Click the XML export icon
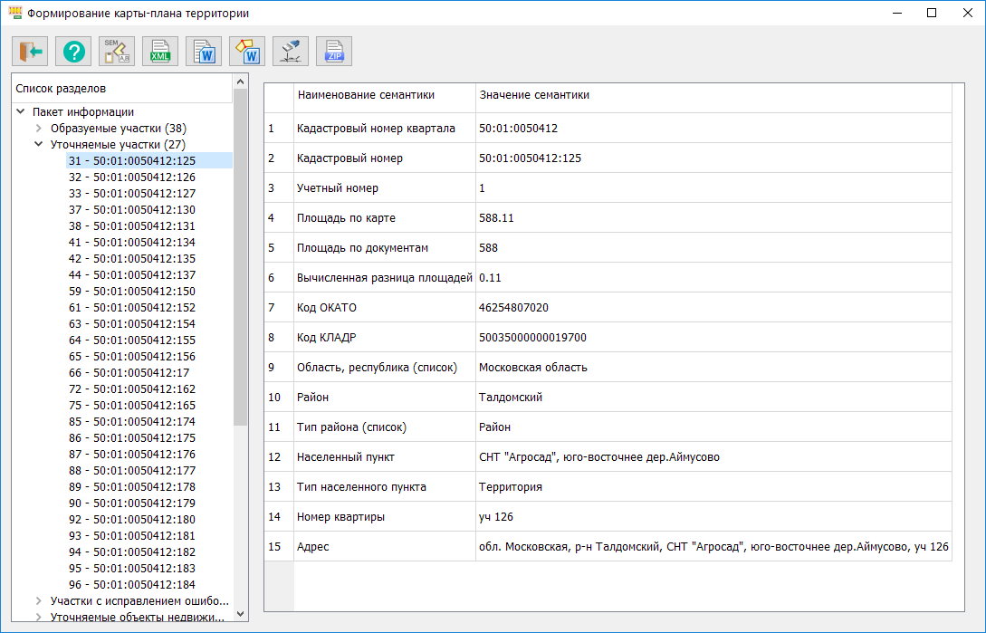Viewport: 986px width, 633px height. (160, 52)
